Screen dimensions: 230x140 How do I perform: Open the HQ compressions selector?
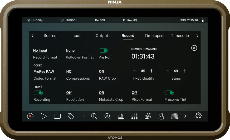(69, 71)
